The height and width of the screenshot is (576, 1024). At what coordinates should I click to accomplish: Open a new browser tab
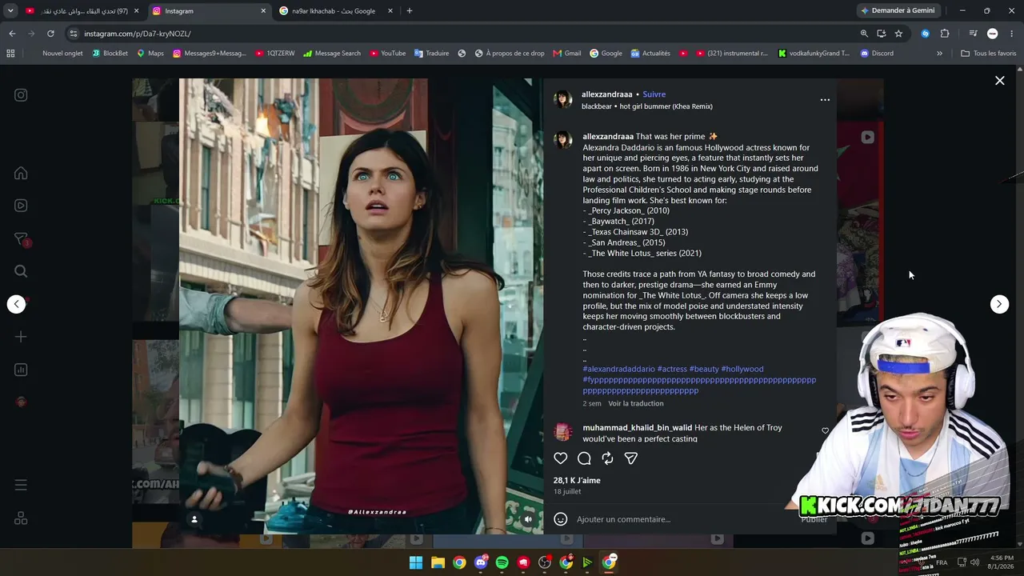[410, 11]
